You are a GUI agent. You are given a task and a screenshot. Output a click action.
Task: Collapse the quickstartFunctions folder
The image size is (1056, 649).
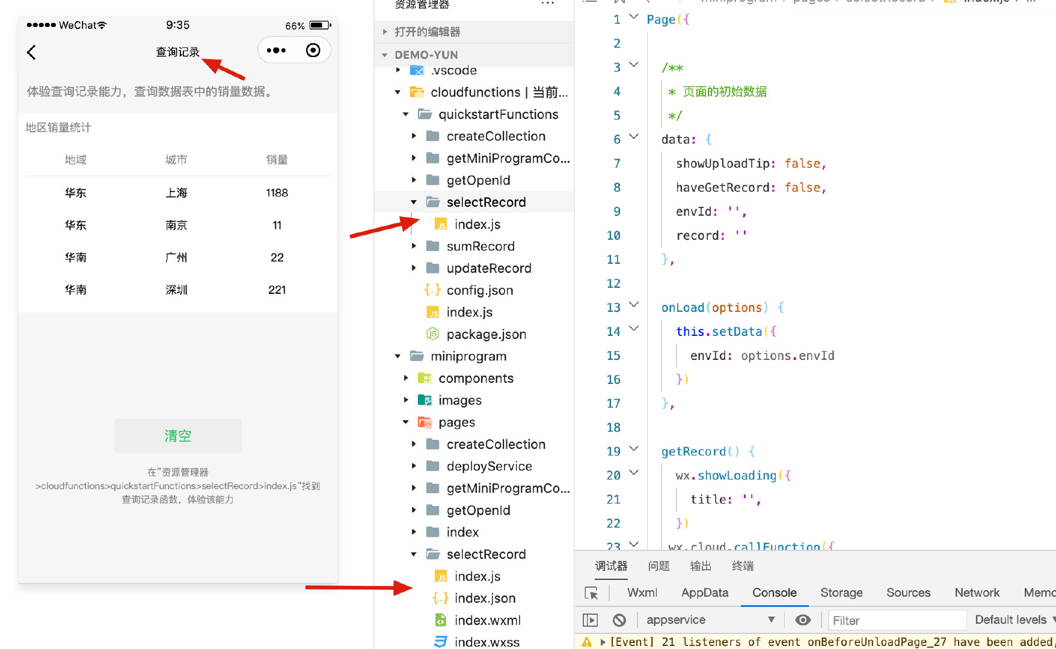click(406, 114)
